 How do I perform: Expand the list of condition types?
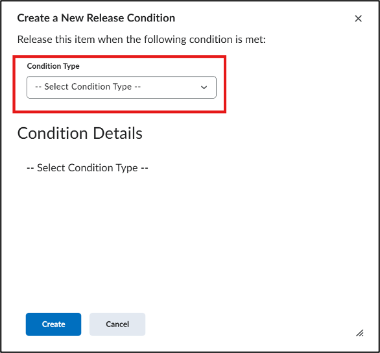[121, 88]
